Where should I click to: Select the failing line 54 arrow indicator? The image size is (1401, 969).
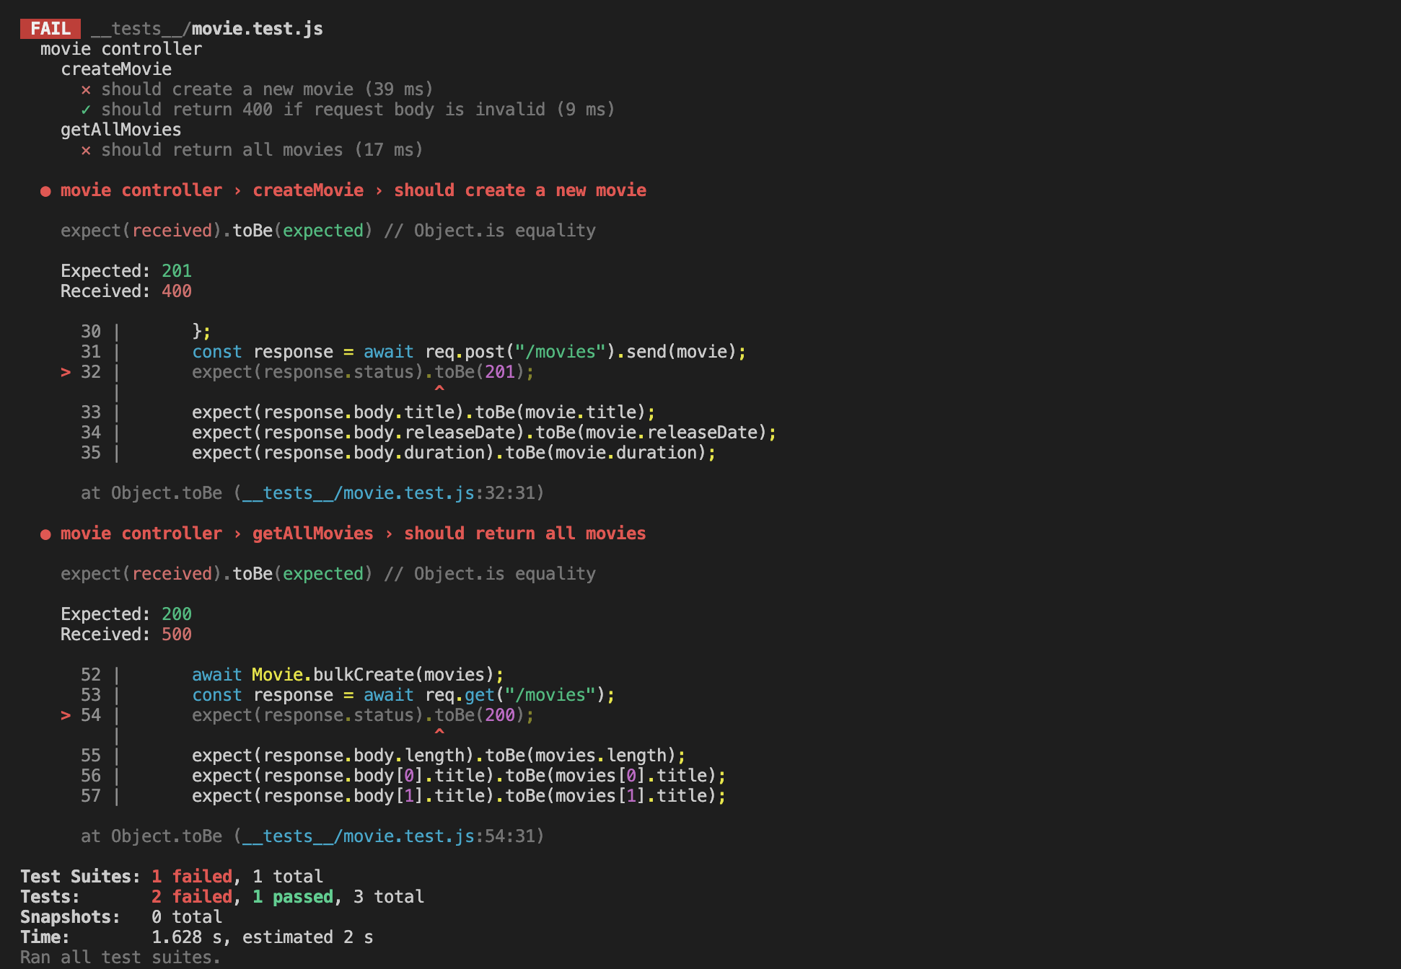pyautogui.click(x=66, y=715)
